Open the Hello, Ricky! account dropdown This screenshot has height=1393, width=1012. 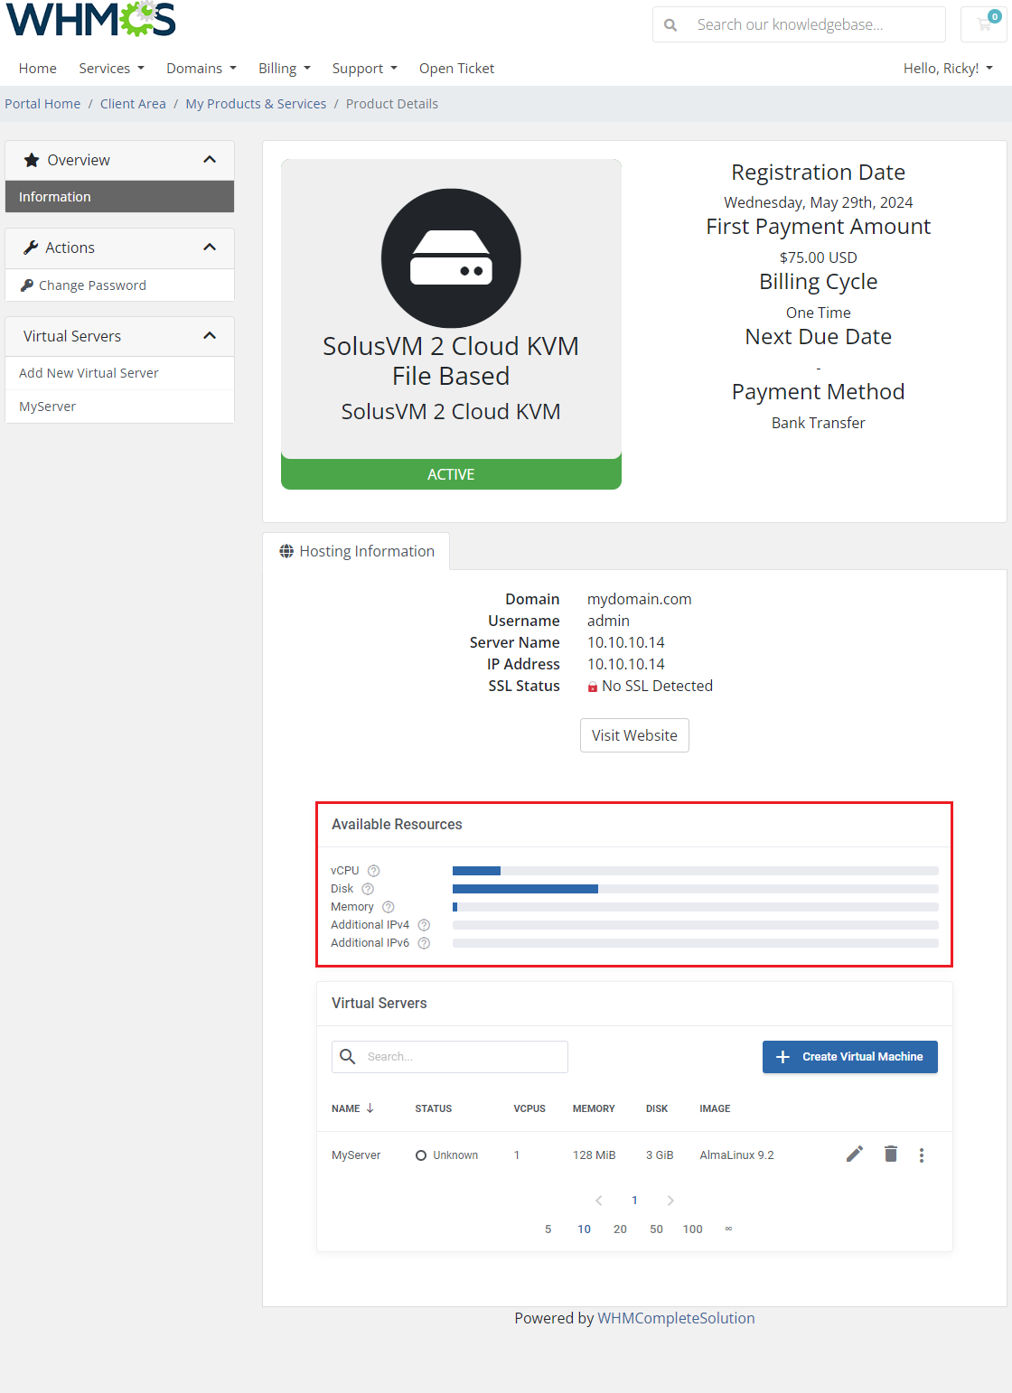948,69
